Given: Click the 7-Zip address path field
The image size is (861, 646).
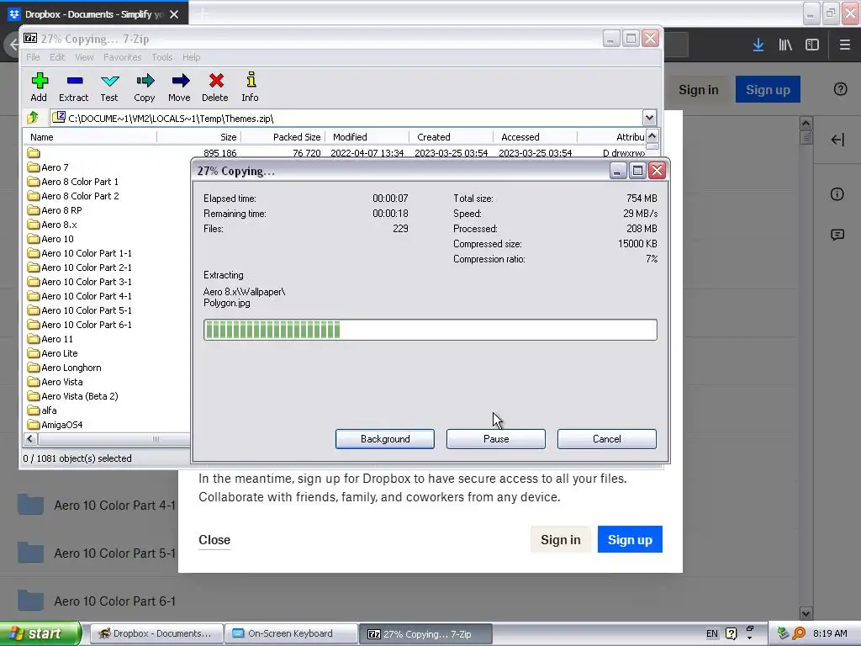Looking at the screenshot, I should click(x=347, y=118).
